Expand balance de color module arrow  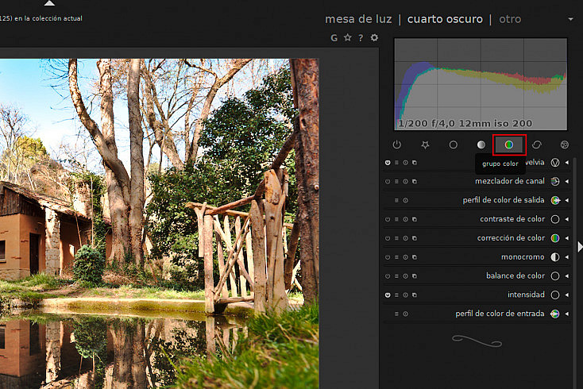coord(567,276)
